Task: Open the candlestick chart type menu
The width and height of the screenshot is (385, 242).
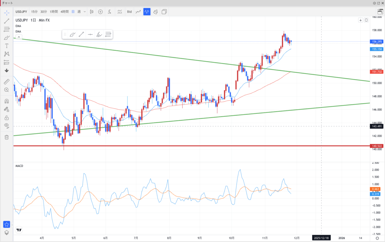Action: pyautogui.click(x=92, y=12)
